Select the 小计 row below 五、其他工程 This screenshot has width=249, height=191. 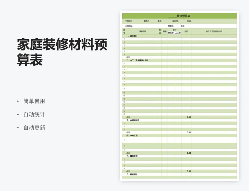(128, 171)
